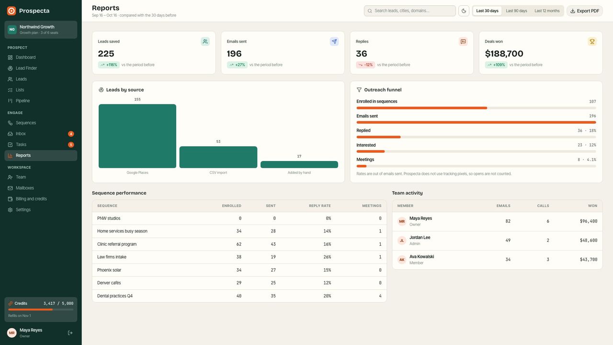Click the Deals won trophy icon
The height and width of the screenshot is (345, 613).
592,42
